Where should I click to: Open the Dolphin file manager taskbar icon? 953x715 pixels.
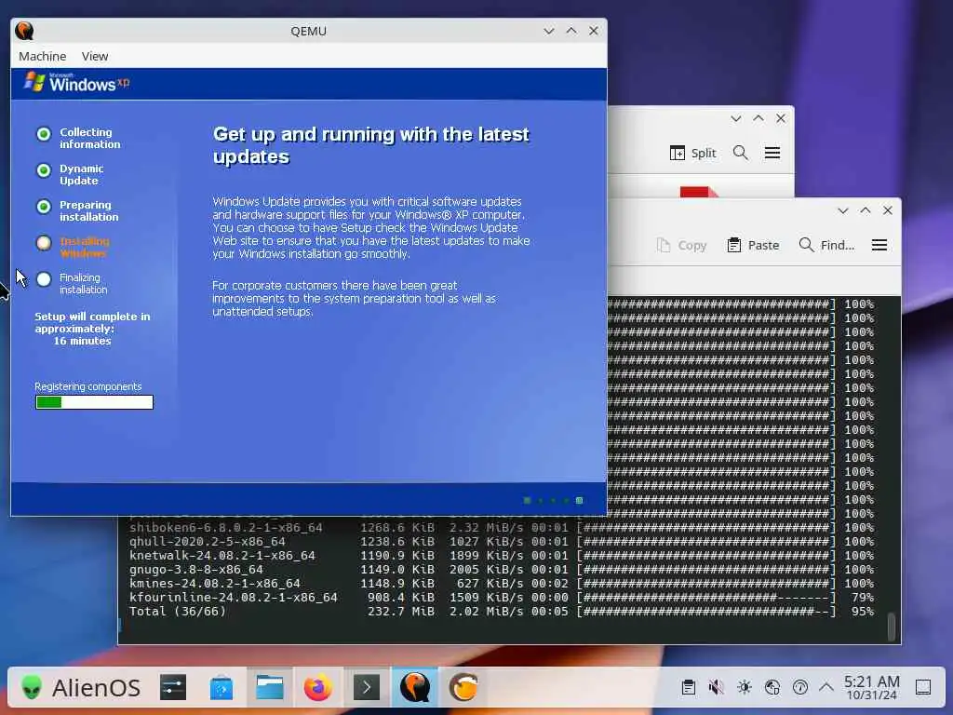coord(269,688)
